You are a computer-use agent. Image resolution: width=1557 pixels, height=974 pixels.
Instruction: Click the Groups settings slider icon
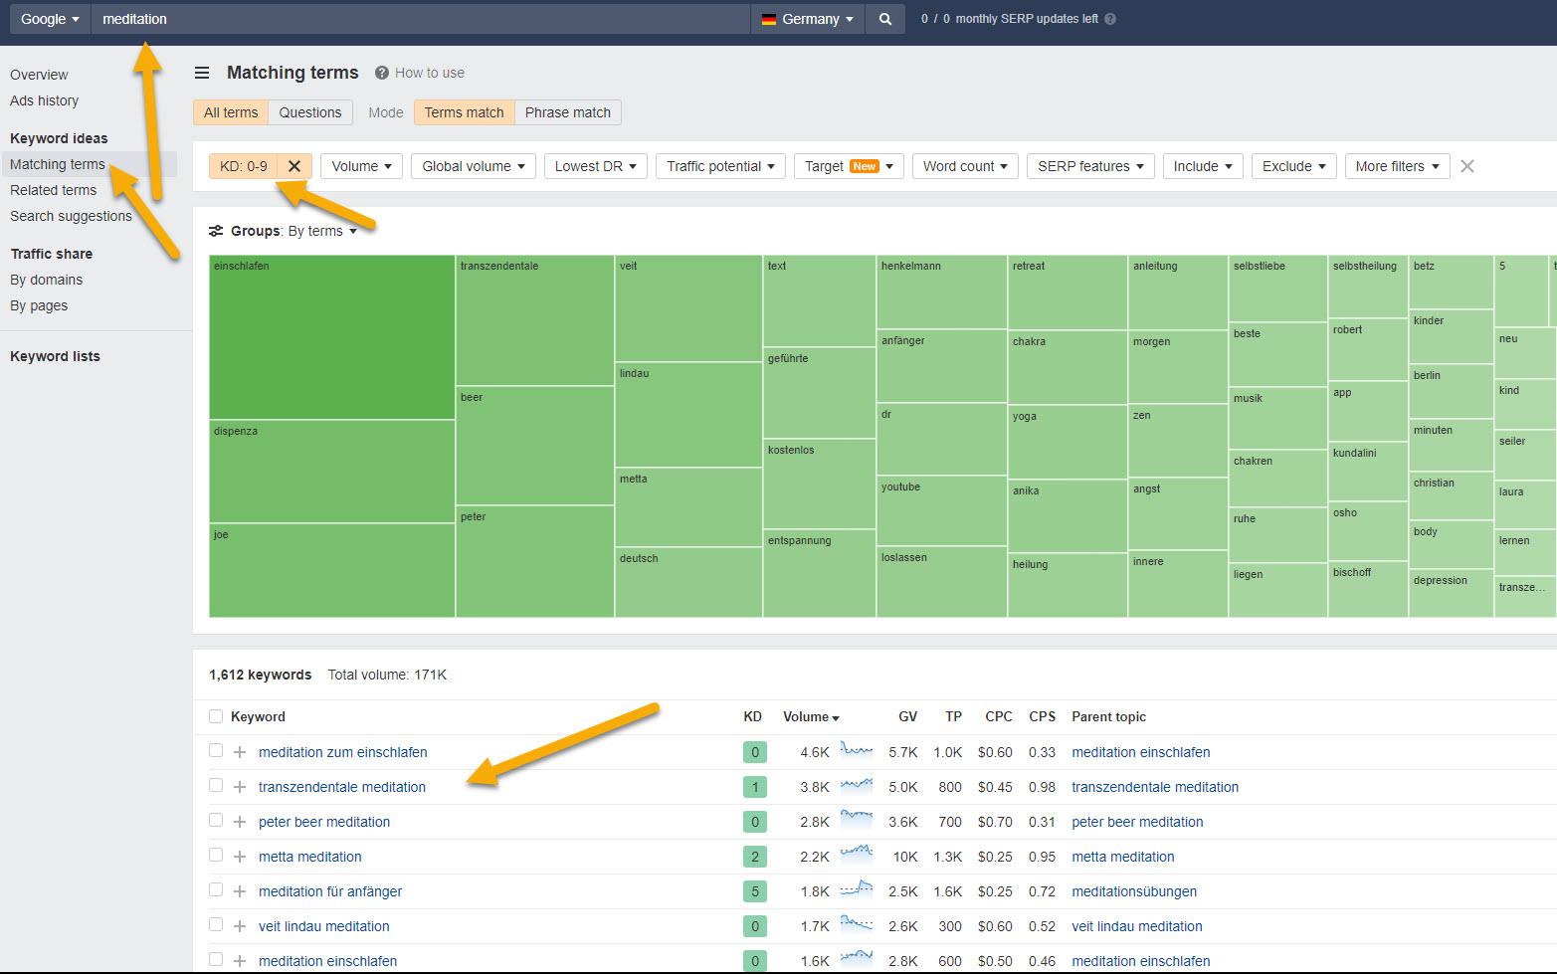point(216,231)
